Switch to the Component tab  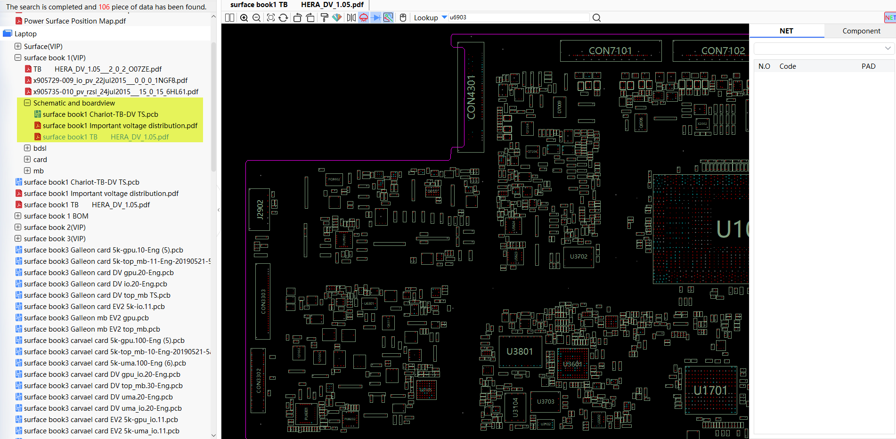(861, 31)
